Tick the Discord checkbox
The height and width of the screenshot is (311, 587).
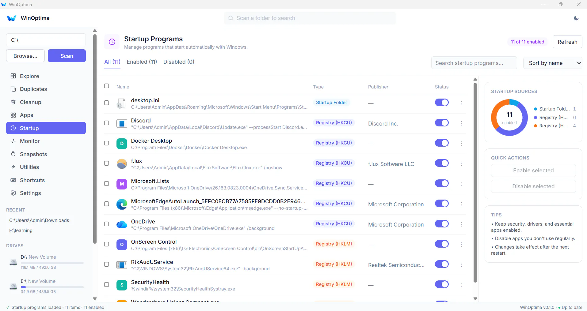(106, 123)
